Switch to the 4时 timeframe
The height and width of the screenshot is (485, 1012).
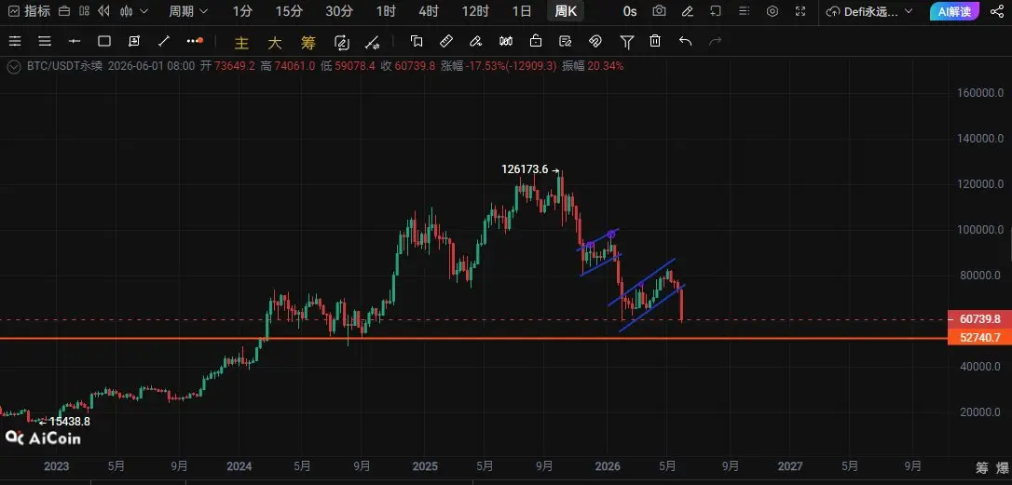click(x=428, y=11)
